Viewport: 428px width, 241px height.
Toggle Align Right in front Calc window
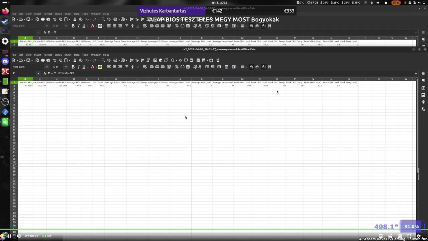coord(120,67)
